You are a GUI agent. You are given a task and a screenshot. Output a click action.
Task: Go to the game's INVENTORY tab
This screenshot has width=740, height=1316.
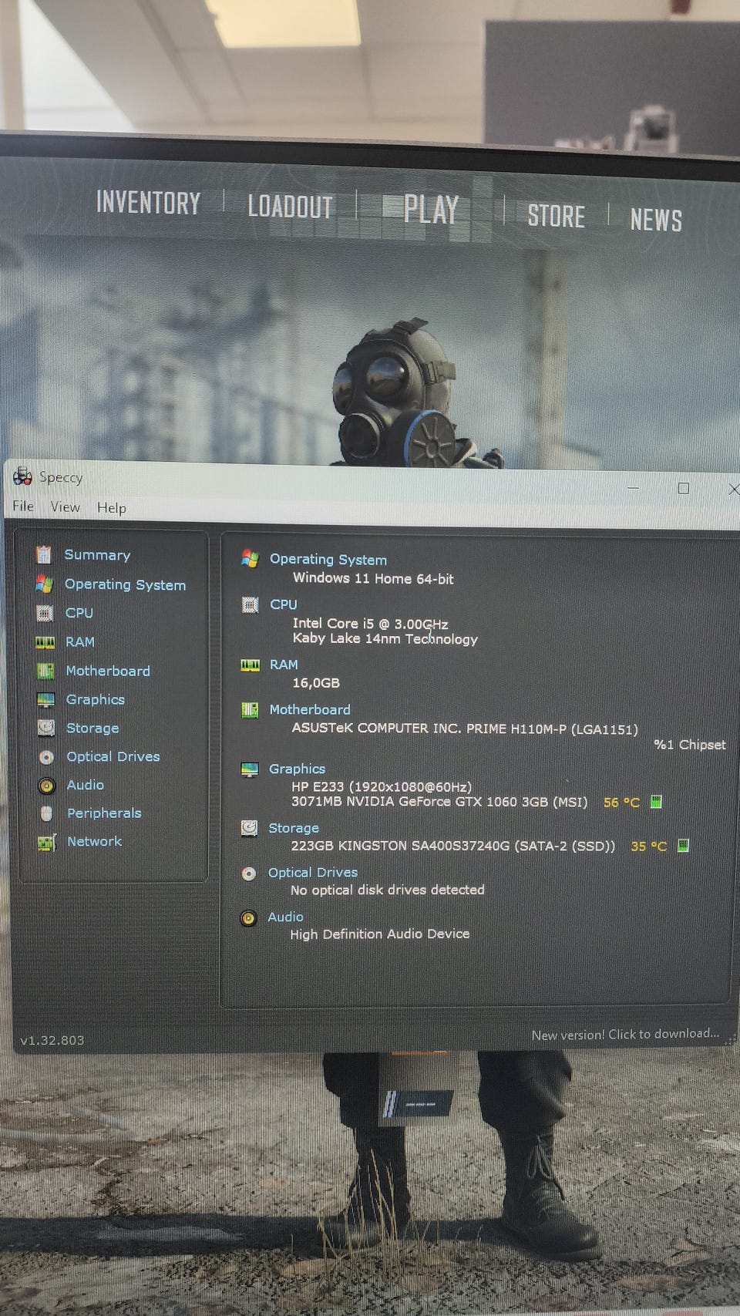click(148, 203)
